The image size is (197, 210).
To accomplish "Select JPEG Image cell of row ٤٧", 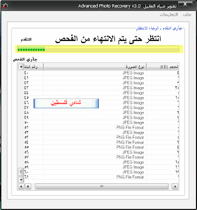I will [x=133, y=108].
